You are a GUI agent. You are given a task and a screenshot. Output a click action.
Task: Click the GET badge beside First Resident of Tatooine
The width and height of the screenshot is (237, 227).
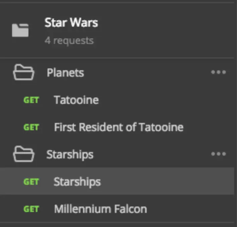[31, 127]
